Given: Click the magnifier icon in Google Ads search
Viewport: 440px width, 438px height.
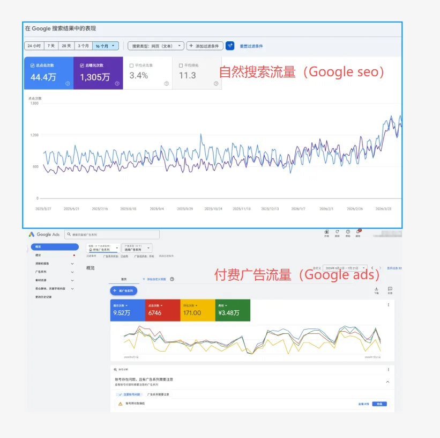Looking at the screenshot, I should click(69, 234).
